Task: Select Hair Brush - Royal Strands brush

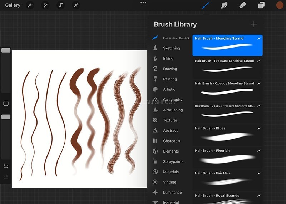Action: point(228,198)
